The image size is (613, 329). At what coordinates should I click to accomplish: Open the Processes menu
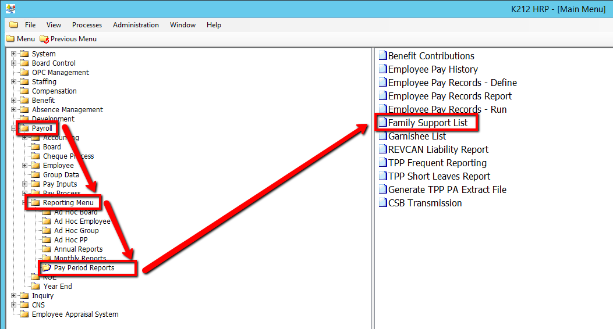(x=87, y=25)
